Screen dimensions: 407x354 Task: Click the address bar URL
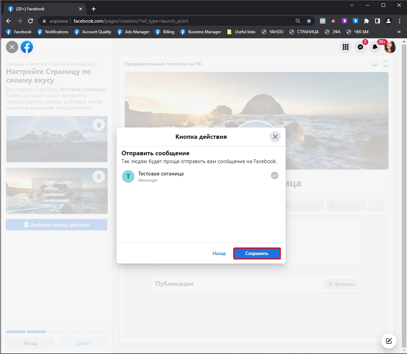coord(131,21)
